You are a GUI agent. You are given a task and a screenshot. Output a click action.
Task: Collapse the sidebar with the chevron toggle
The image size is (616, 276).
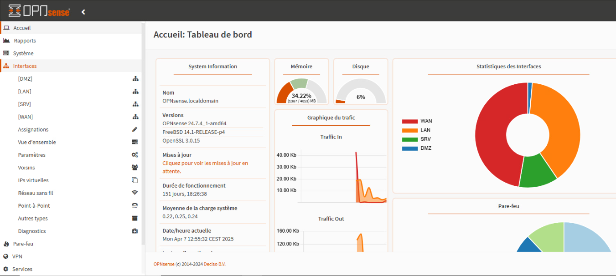(x=83, y=12)
